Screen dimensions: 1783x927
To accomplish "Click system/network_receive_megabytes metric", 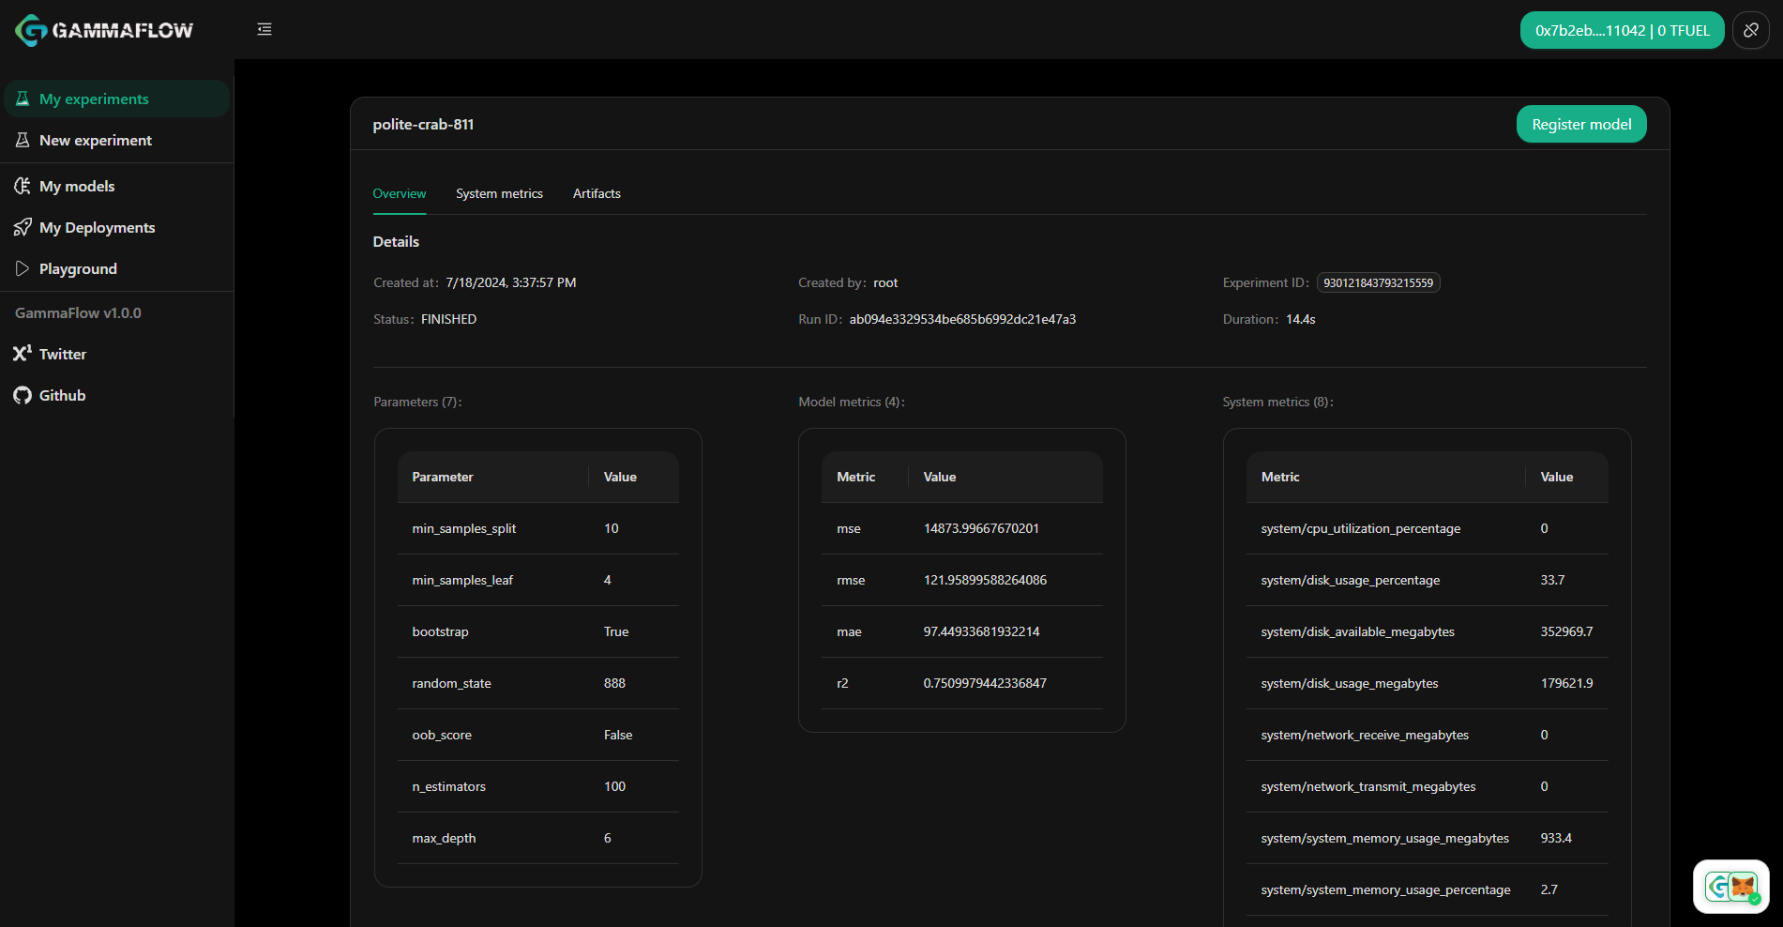I will point(1365,735).
